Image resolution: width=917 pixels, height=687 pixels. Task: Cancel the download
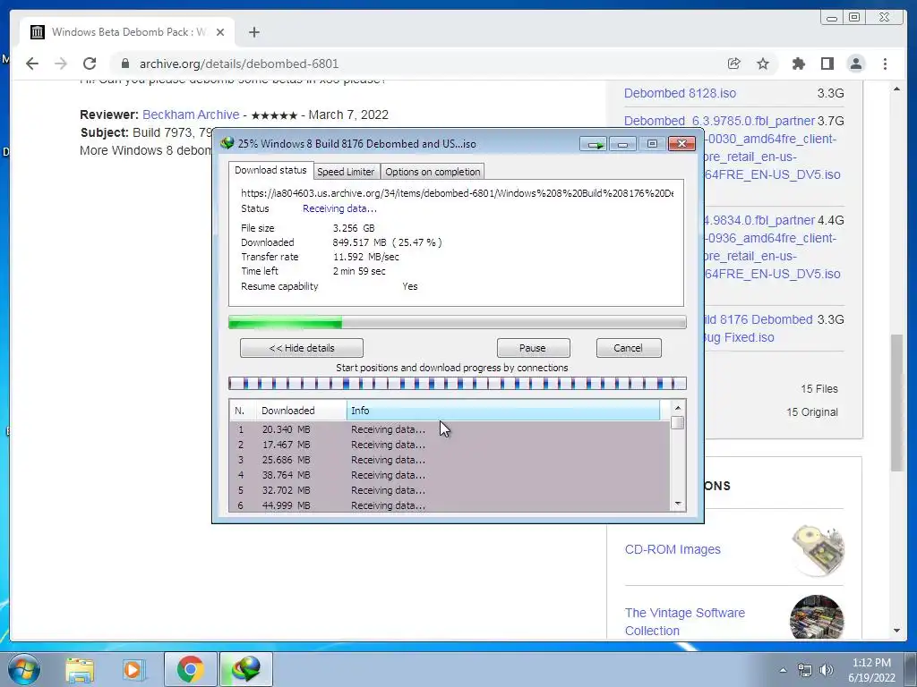(x=629, y=348)
